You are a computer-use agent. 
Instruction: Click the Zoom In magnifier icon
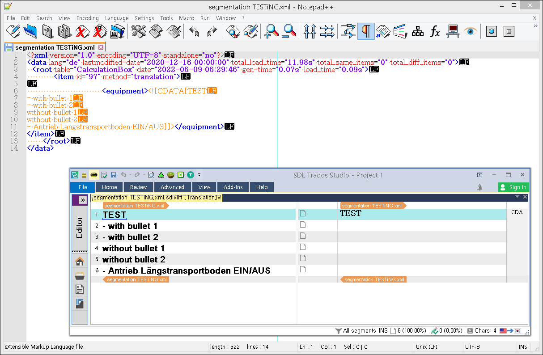[x=271, y=31]
